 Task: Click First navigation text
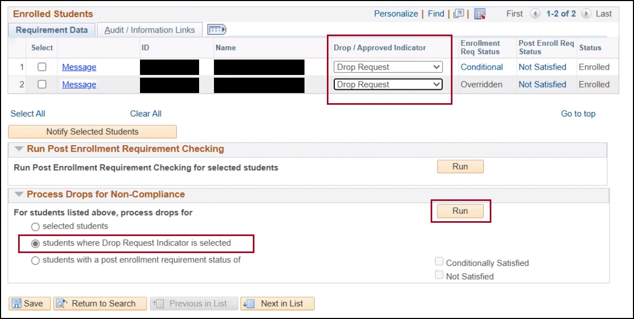515,14
